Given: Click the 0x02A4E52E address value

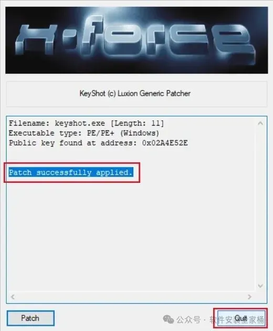Looking at the screenshot, I should click(165, 143).
